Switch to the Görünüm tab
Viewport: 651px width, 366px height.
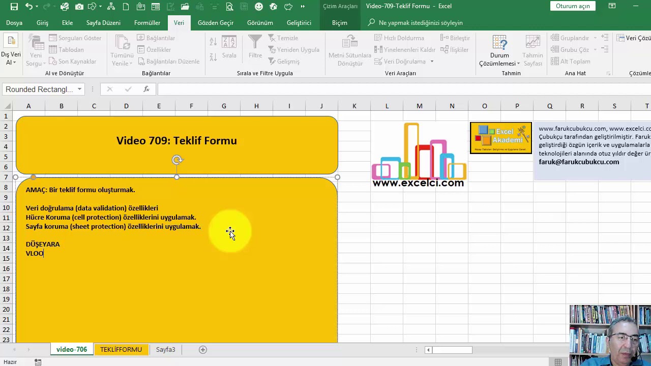click(260, 23)
